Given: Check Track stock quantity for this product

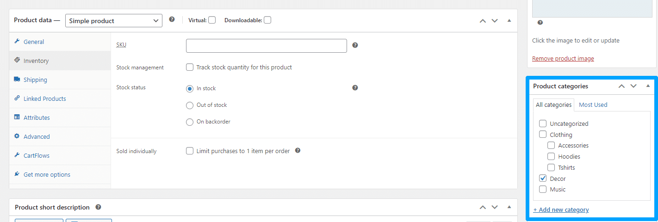Looking at the screenshot, I should [x=190, y=67].
